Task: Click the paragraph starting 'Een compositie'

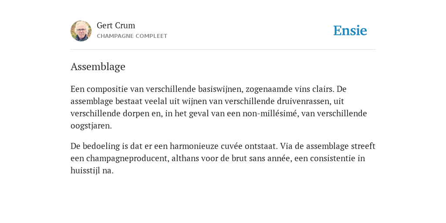Action: (219, 107)
